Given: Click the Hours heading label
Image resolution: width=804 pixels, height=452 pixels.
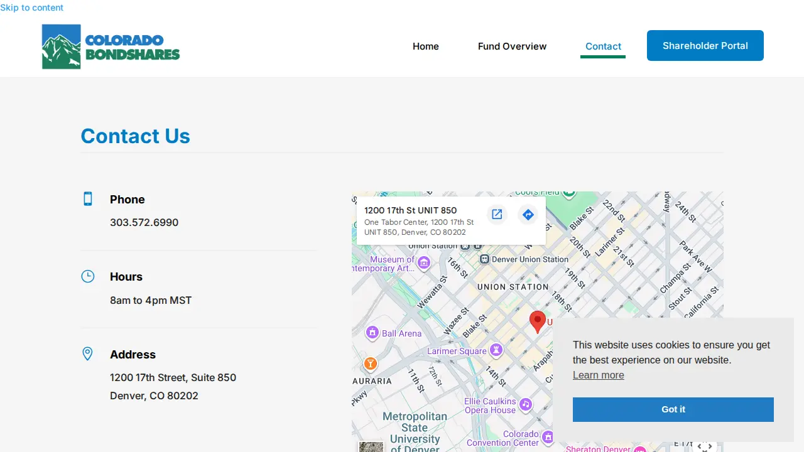Looking at the screenshot, I should click(x=126, y=277).
